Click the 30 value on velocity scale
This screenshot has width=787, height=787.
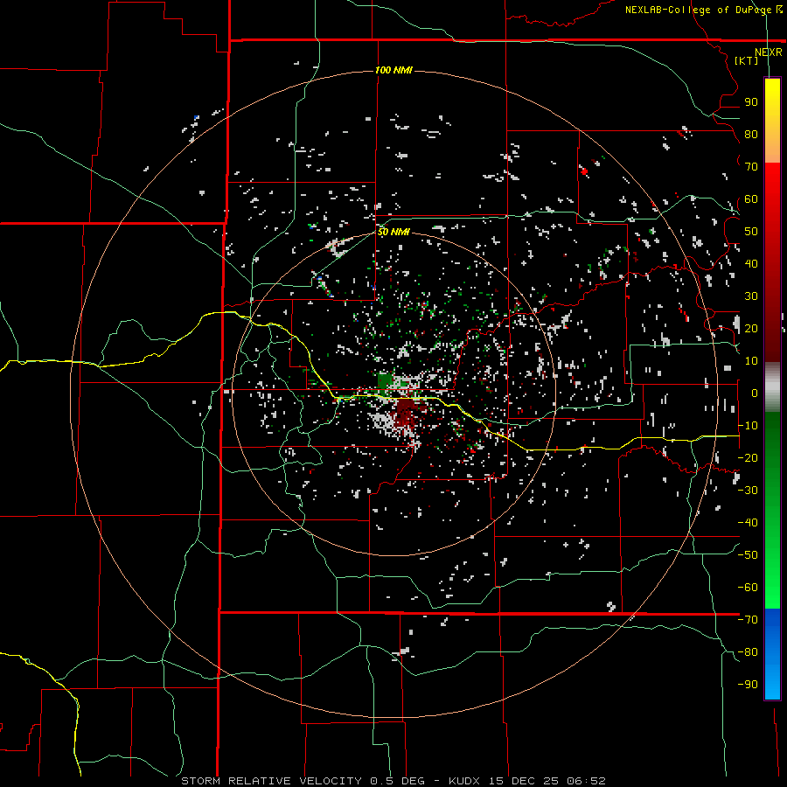[751, 296]
